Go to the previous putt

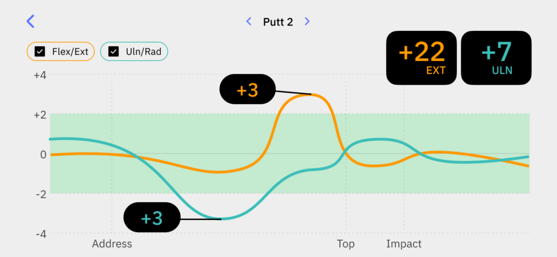[x=249, y=22]
